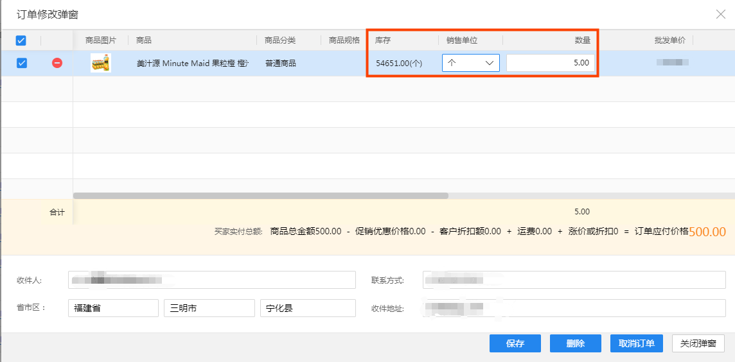Click the 联系方式 contact input field
The width and height of the screenshot is (735, 362).
tap(574, 280)
